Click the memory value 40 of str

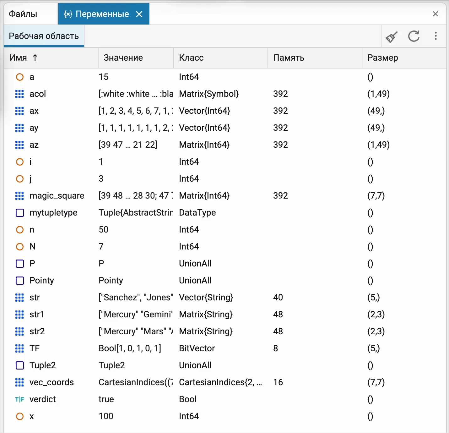click(x=278, y=298)
